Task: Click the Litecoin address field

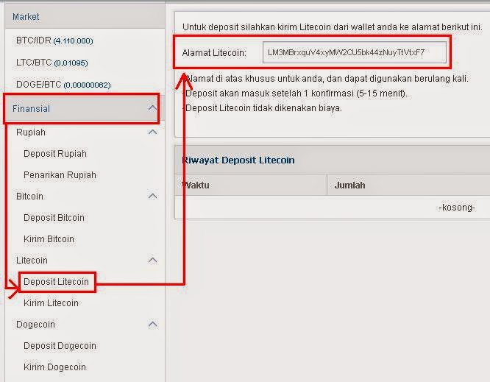Action: click(x=355, y=52)
